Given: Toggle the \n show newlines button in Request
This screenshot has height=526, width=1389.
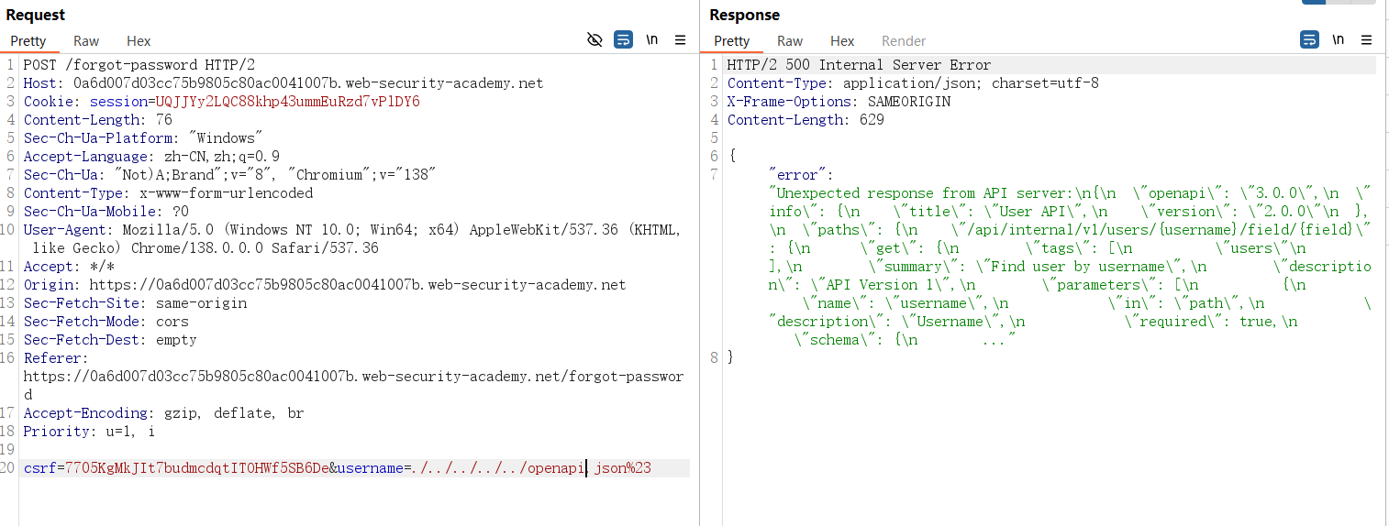Looking at the screenshot, I should pyautogui.click(x=651, y=40).
